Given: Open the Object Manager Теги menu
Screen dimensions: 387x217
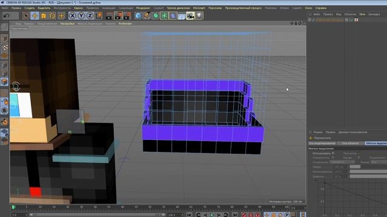Looking at the screenshot, I should pos(362,14).
